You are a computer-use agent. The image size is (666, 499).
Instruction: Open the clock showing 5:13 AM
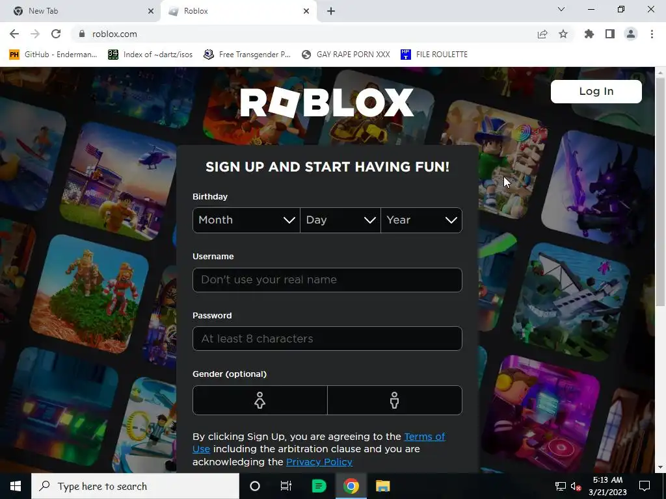(607, 486)
